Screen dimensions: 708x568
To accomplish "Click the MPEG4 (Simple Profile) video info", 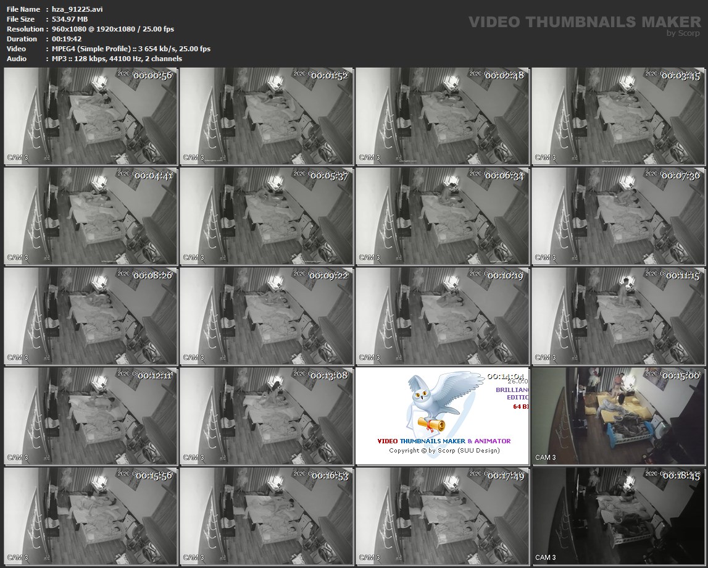I will click(x=131, y=49).
